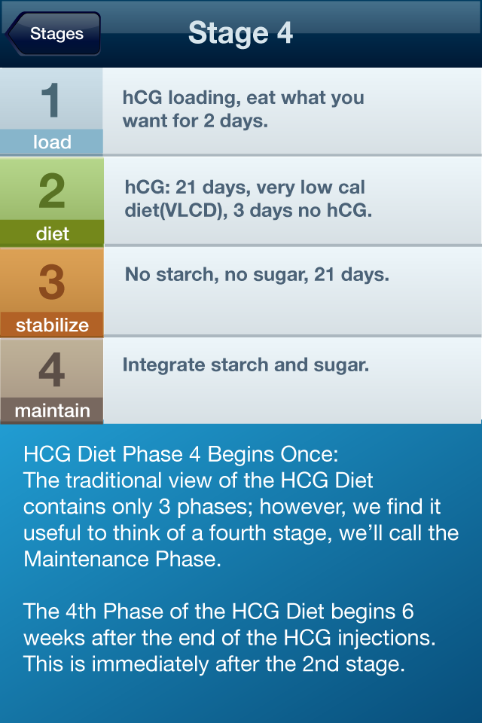Tap 'The 4th Phase of the HCG Diet' line
This screenshot has width=482, height=723.
click(x=218, y=612)
